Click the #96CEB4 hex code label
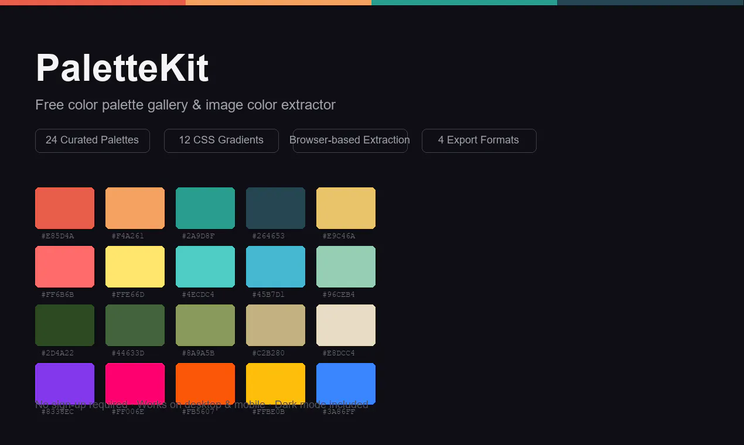This screenshot has height=445, width=744. coord(339,295)
